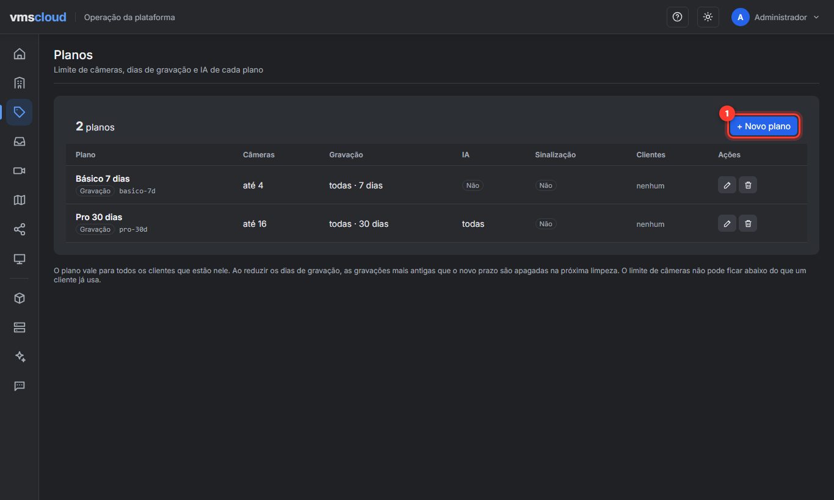Open the map sidebar icon
The width and height of the screenshot is (834, 500).
click(20, 200)
